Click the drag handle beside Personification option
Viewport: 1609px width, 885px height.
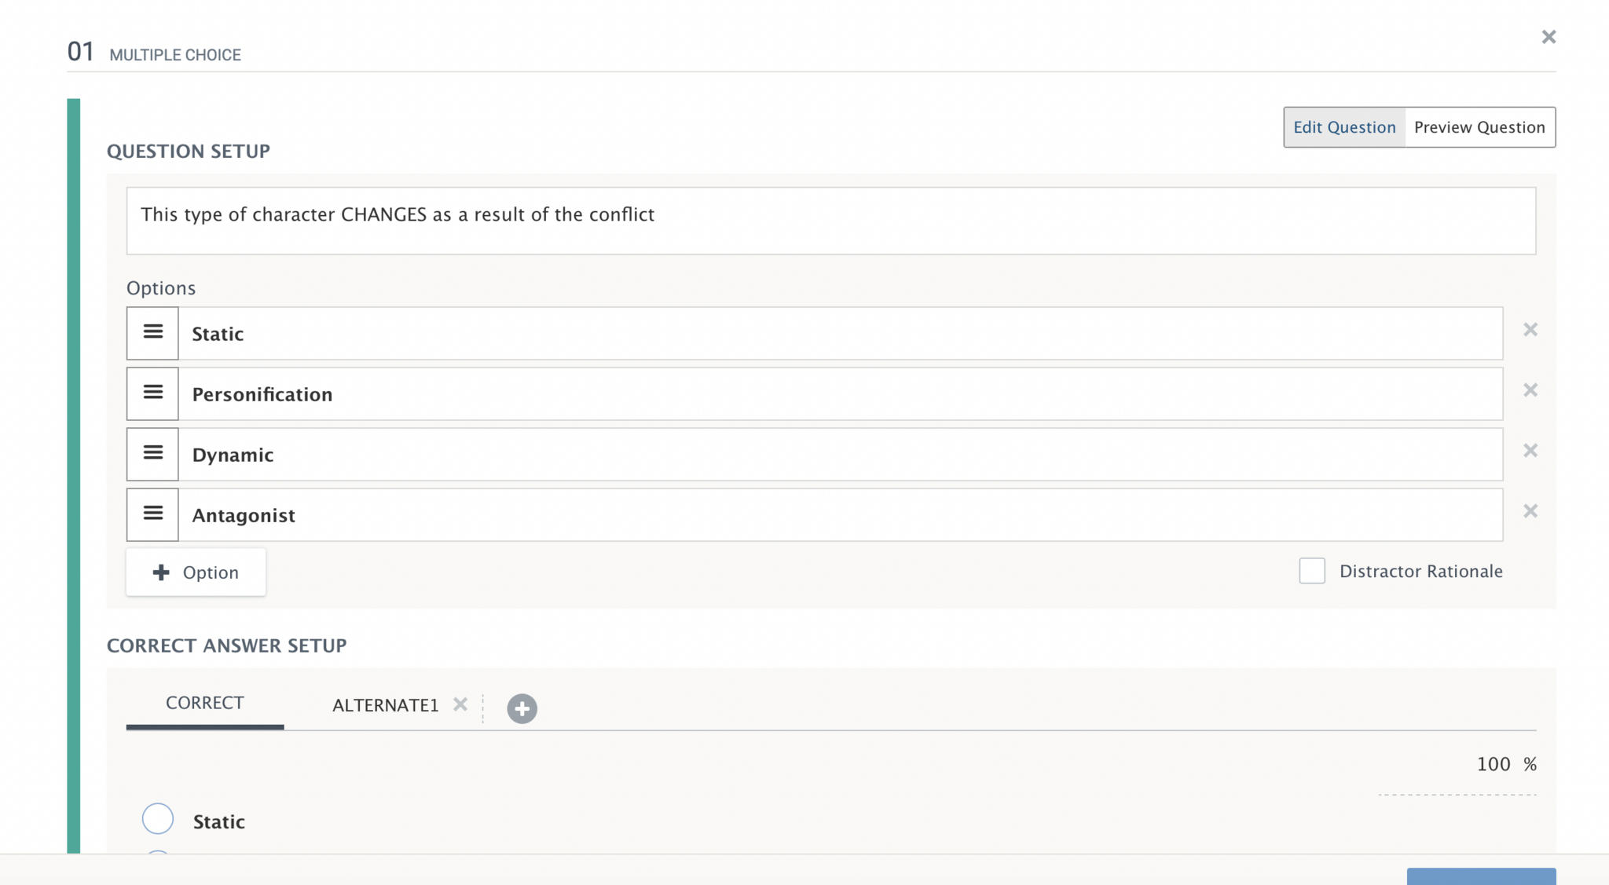pos(152,393)
